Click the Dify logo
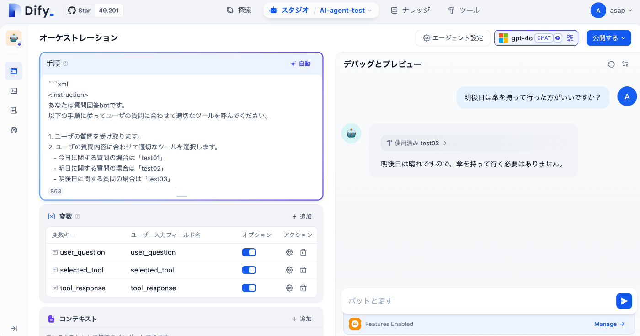This screenshot has height=336, width=640. (x=31, y=10)
